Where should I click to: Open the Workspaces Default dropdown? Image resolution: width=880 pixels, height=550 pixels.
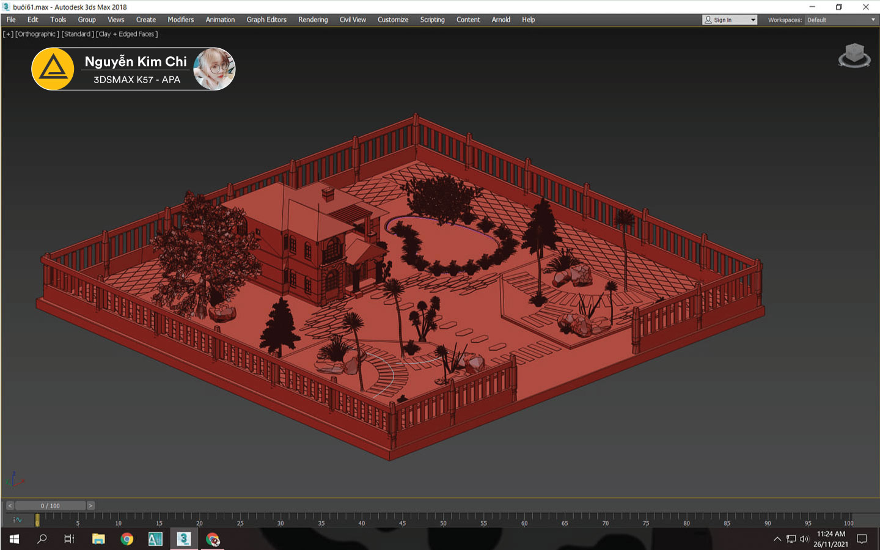click(x=841, y=20)
